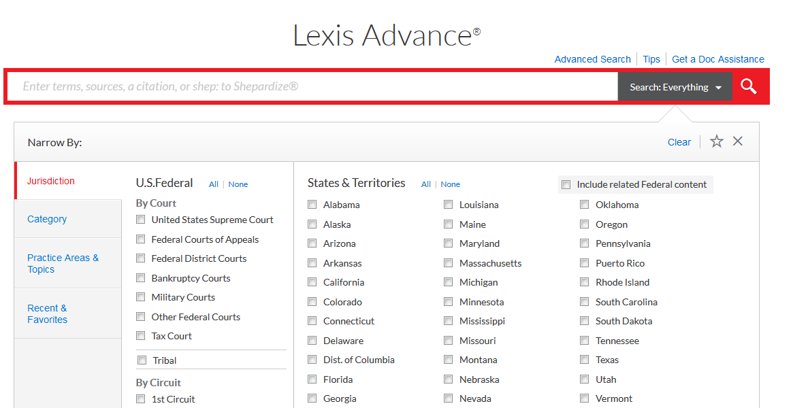Close the Narrow By panel with the X
Screen dimensions: 793x408
(x=738, y=141)
